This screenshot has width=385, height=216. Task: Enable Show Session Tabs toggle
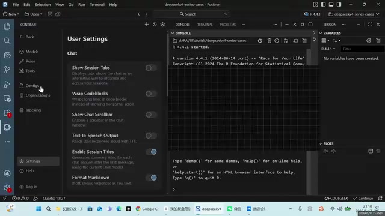click(151, 68)
